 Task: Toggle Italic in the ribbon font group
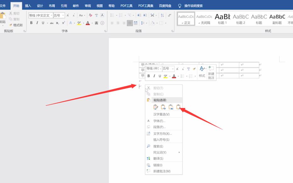pyautogui.click(x=37, y=23)
